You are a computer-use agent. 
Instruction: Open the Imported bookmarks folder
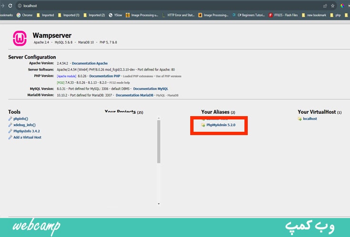45,15
